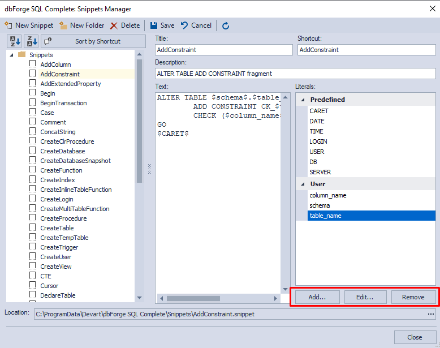Select the CreateUser snippet
Viewport: 440px width, 348px height.
pos(56,257)
